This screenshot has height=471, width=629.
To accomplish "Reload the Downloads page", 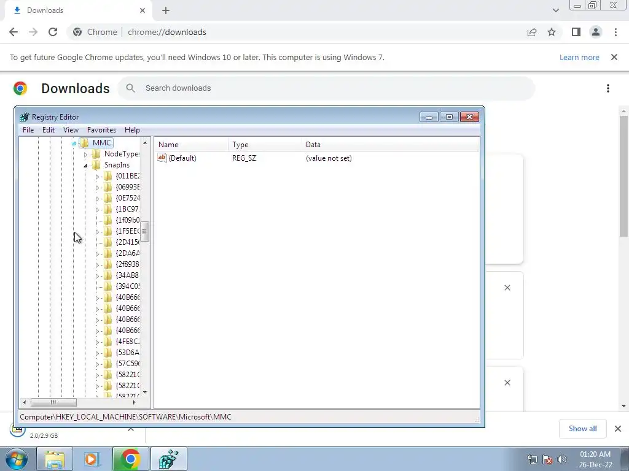I will coord(53,32).
